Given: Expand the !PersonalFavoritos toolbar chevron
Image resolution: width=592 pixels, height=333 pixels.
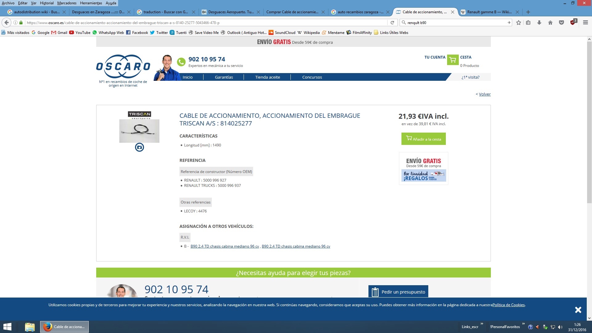Looking at the screenshot, I should (523, 324).
